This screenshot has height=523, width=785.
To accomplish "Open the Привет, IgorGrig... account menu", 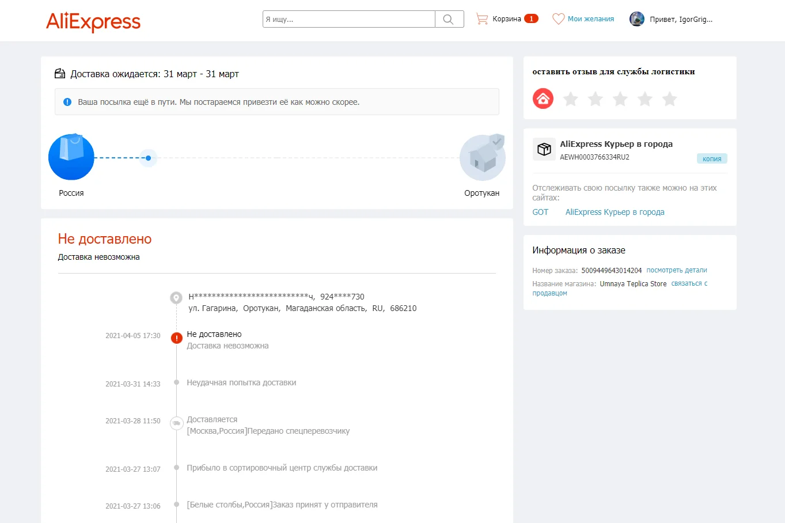I will tap(681, 20).
